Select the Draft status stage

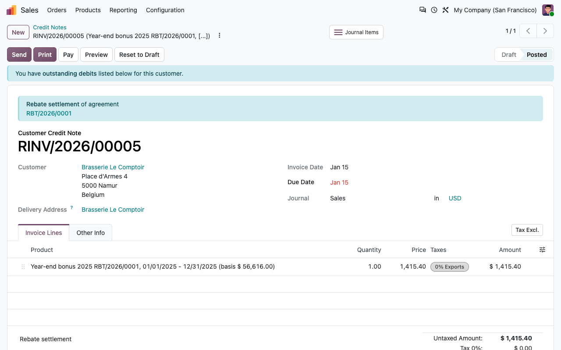(x=509, y=55)
